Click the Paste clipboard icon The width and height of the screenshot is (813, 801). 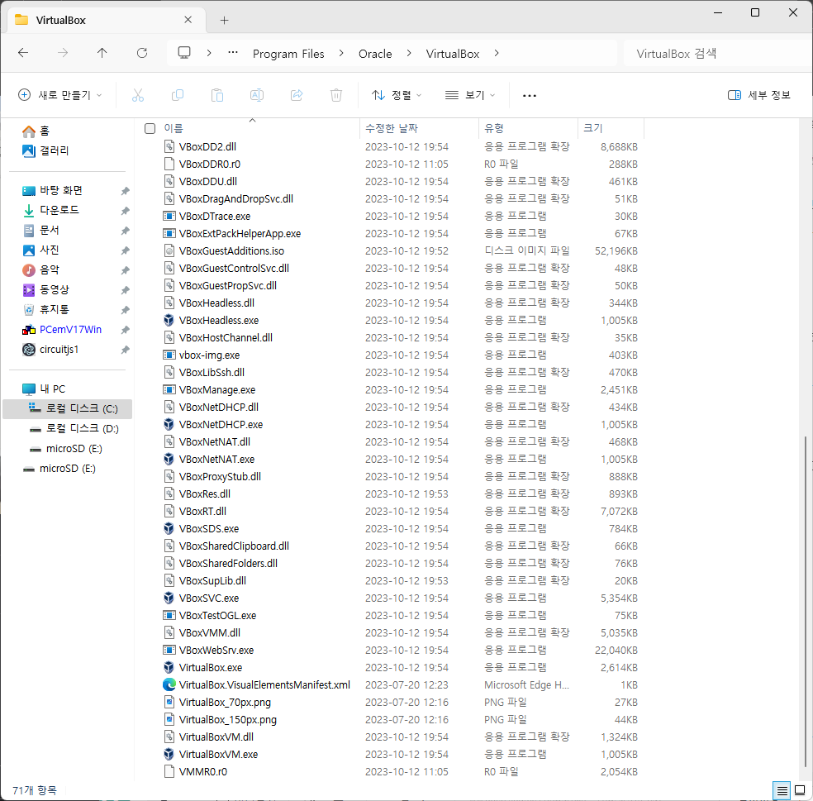tap(217, 95)
